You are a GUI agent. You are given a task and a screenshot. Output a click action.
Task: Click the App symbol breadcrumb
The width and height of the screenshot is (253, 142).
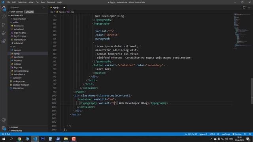coord(72,12)
